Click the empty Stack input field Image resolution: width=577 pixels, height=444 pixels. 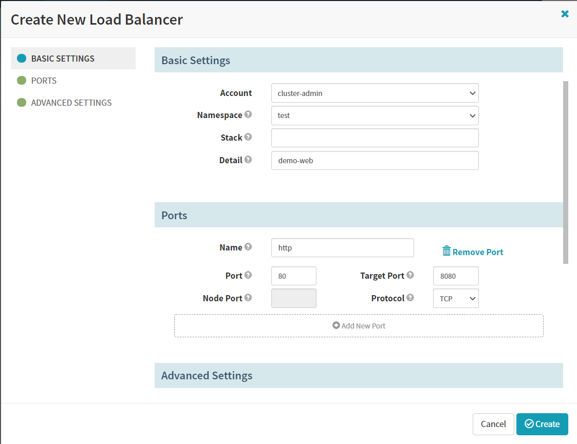pyautogui.click(x=375, y=138)
